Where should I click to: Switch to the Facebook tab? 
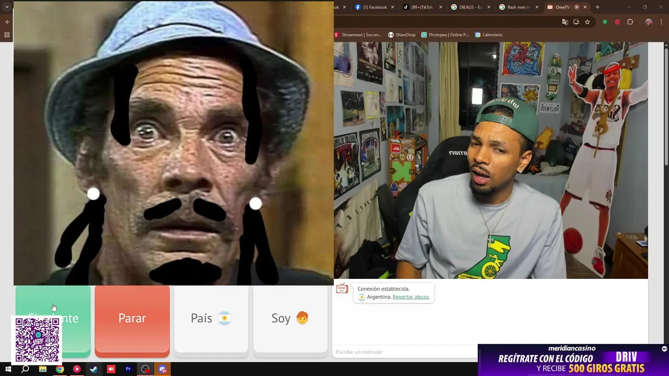point(375,7)
